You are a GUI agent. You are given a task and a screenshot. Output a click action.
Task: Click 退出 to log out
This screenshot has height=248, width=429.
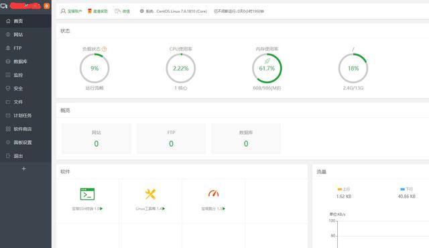pyautogui.click(x=25, y=156)
